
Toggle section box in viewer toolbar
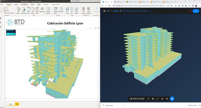162,99
